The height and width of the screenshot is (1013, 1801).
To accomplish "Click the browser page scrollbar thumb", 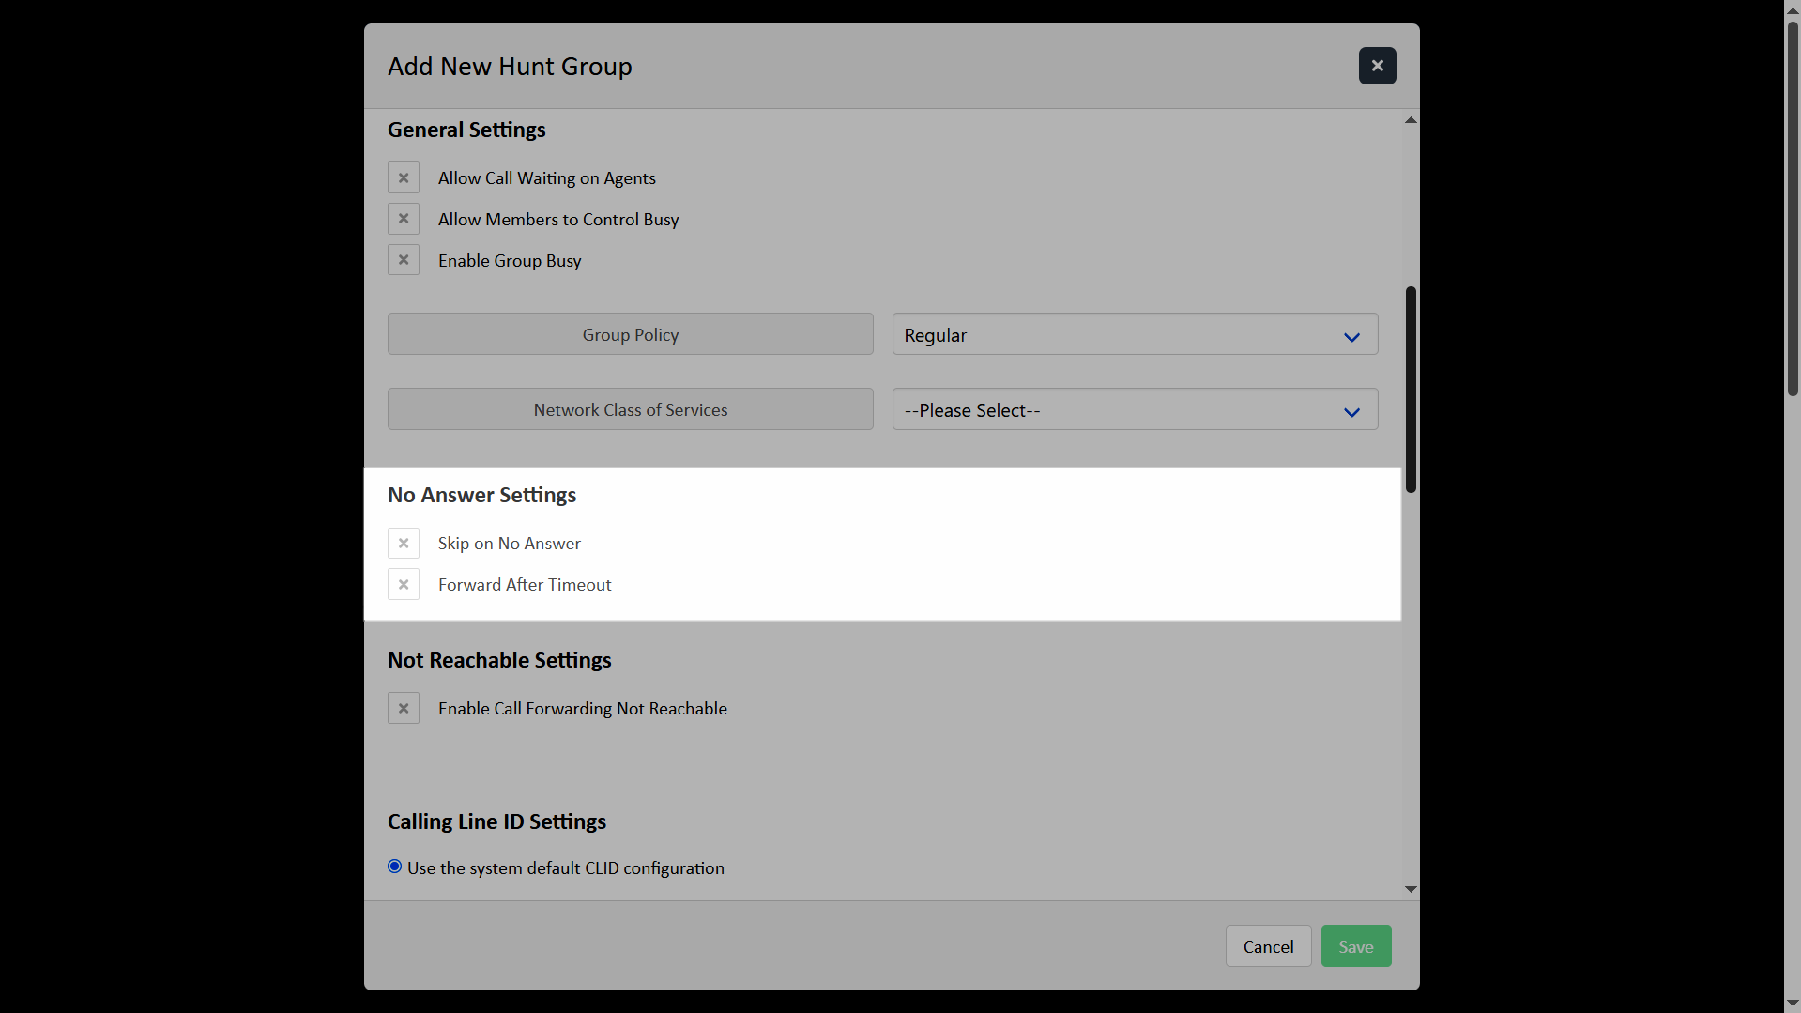I will coord(1793,207).
